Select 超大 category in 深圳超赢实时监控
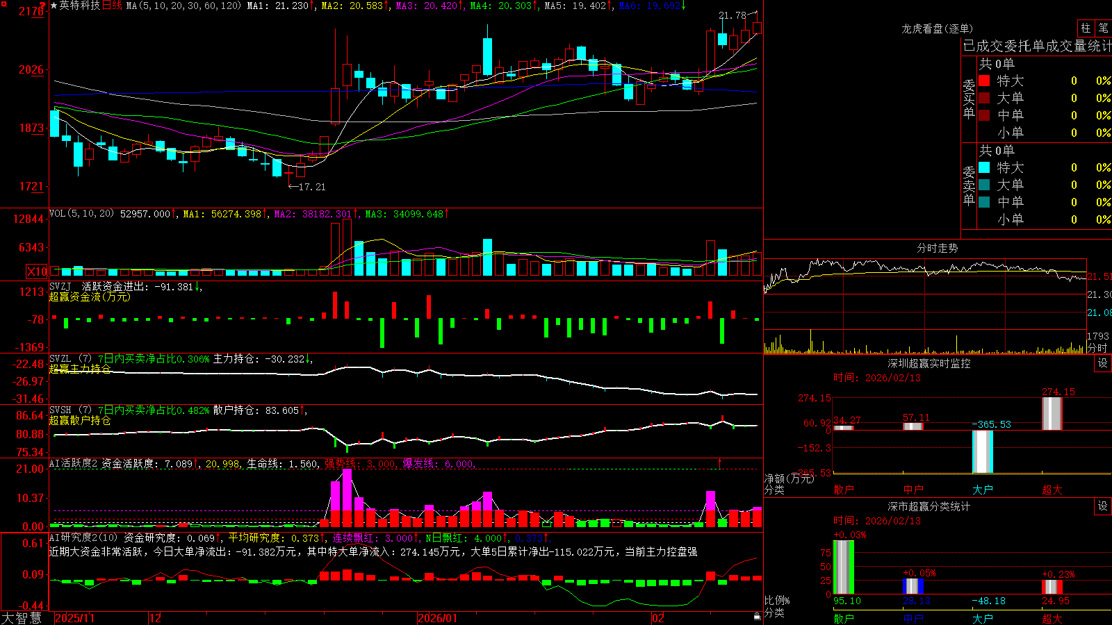1112x625 pixels. click(1052, 490)
